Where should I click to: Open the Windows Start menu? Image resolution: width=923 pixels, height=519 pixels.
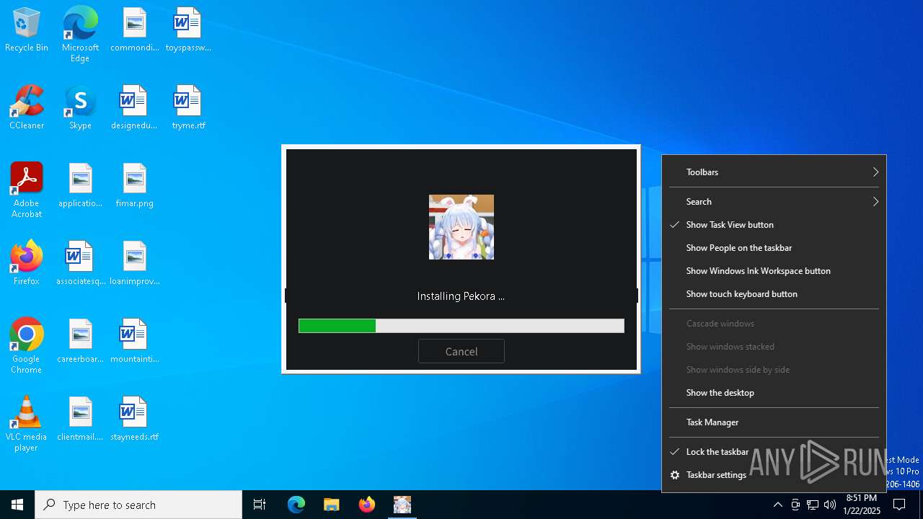point(17,505)
